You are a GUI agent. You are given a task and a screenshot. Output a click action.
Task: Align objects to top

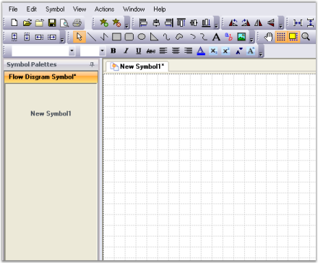[x=181, y=23]
